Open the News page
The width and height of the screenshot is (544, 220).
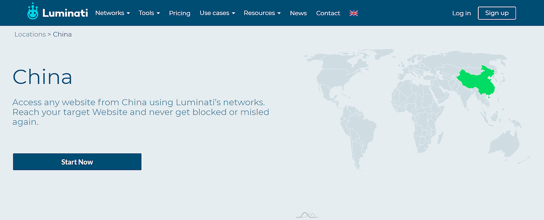pos(298,13)
